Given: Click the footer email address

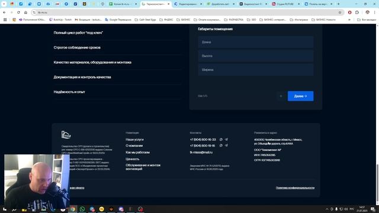Looking at the screenshot, I should pyautogui.click(x=201, y=153).
